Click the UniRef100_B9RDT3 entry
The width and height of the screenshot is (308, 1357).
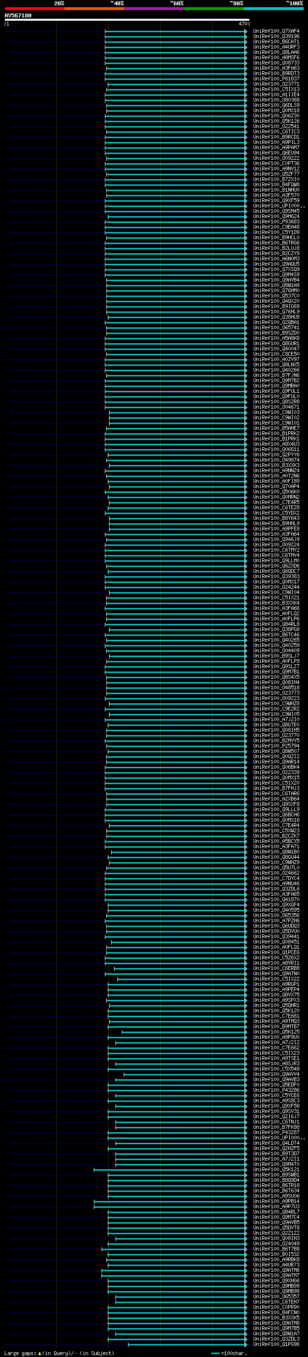click(x=276, y=73)
